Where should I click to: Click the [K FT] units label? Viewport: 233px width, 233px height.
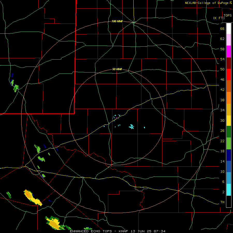219,18
